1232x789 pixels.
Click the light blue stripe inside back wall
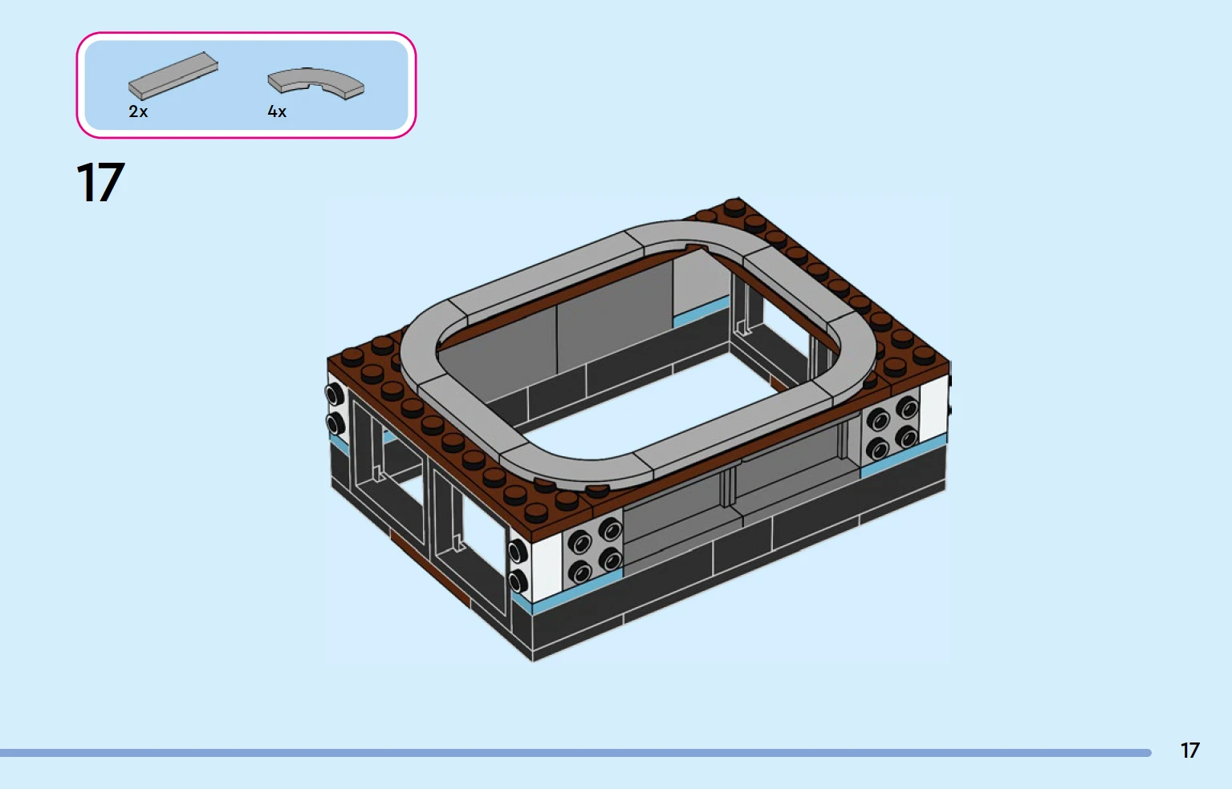[701, 314]
